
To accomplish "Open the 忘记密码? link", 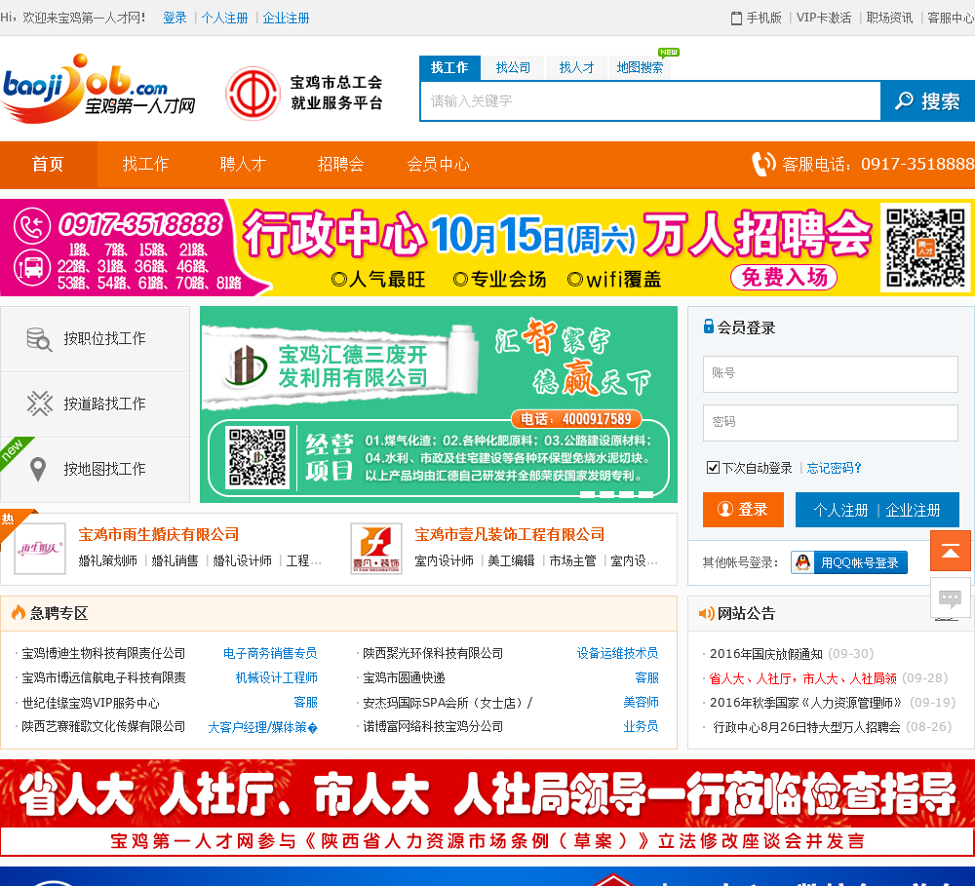I will [834, 468].
